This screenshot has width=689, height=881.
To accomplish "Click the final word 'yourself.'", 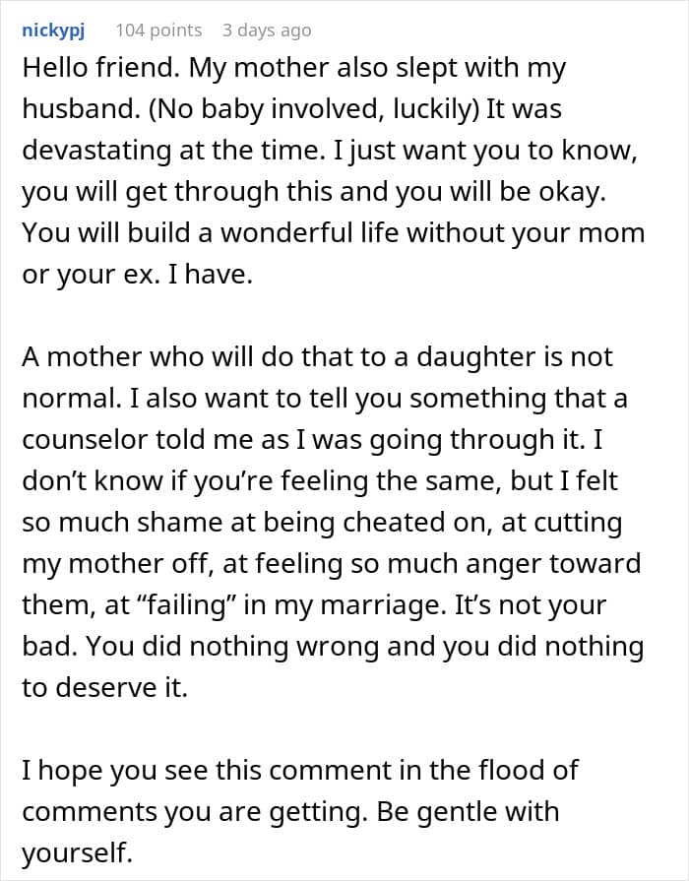I will [x=77, y=853].
